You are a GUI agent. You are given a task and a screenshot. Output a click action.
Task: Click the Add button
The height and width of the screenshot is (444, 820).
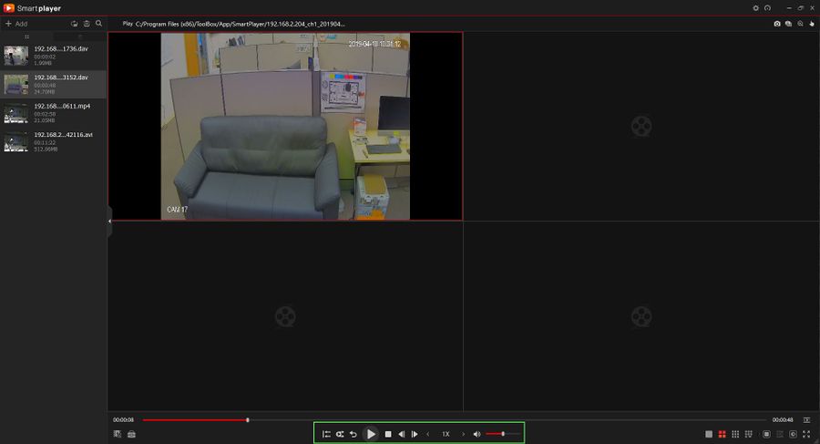point(16,24)
